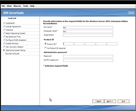Click the Exit button
Viewport: 136px width, 111px height.
[x=124, y=101]
